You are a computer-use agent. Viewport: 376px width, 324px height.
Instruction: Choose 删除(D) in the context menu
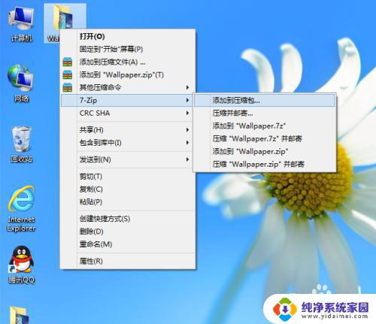(128, 232)
